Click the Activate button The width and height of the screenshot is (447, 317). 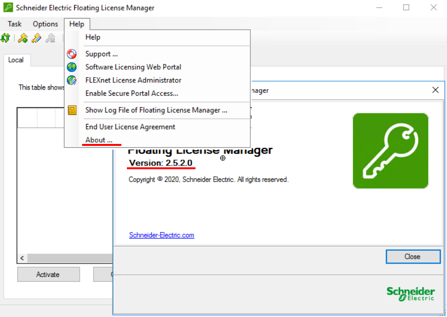point(49,274)
